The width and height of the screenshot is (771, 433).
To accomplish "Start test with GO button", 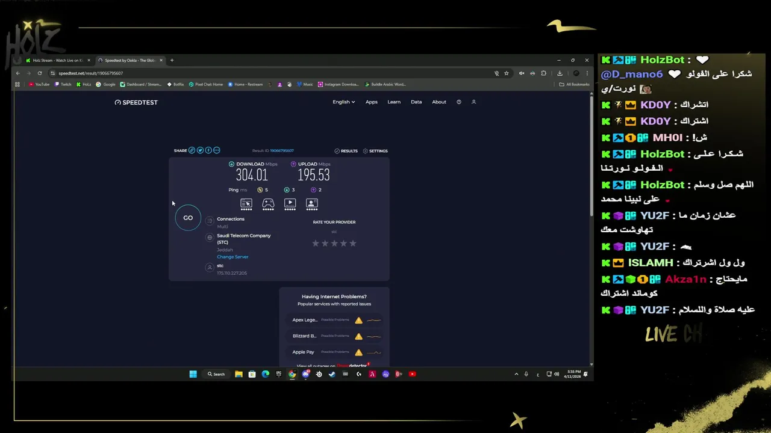I will coord(188,218).
